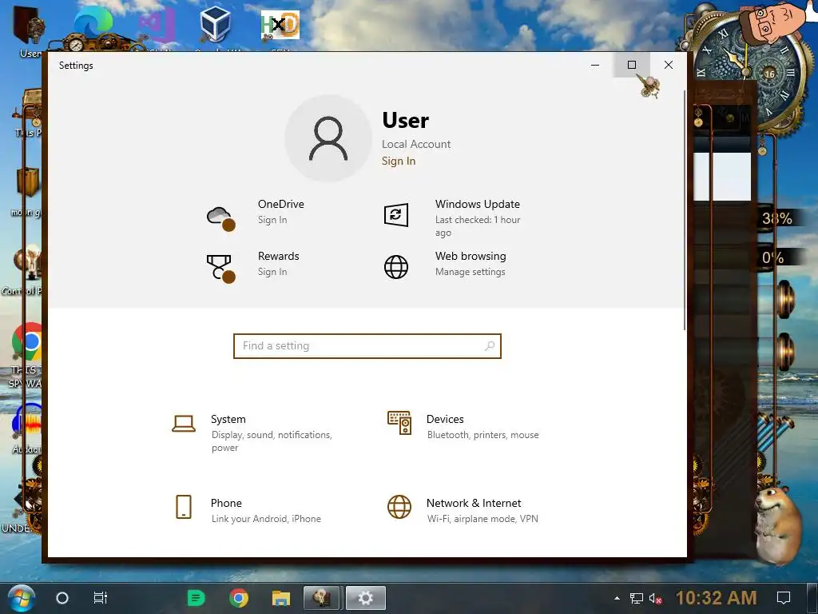Open the Start menu orb
The height and width of the screenshot is (614, 818).
tap(21, 598)
